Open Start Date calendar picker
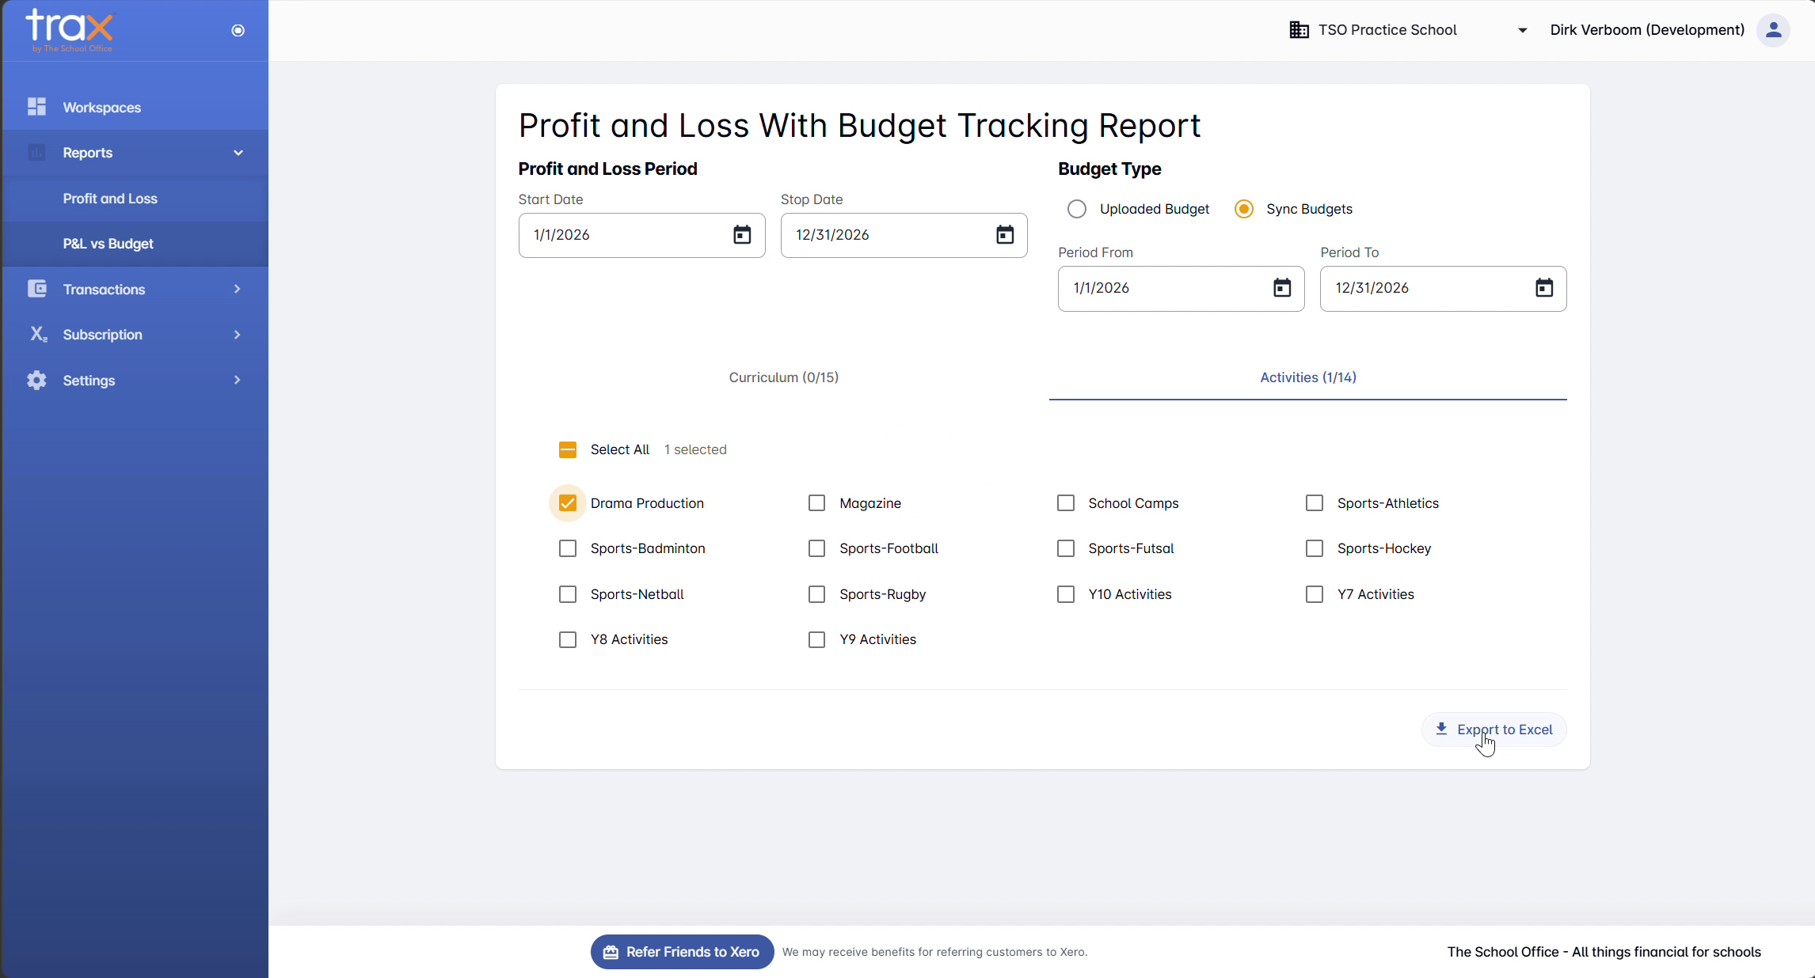1815x978 pixels. 742,235
